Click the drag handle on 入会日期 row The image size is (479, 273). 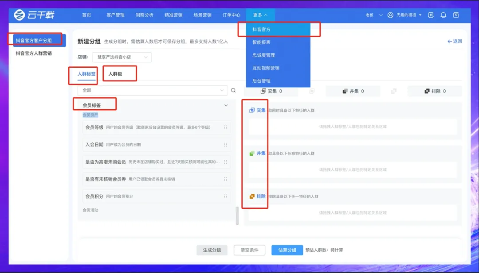225,145
